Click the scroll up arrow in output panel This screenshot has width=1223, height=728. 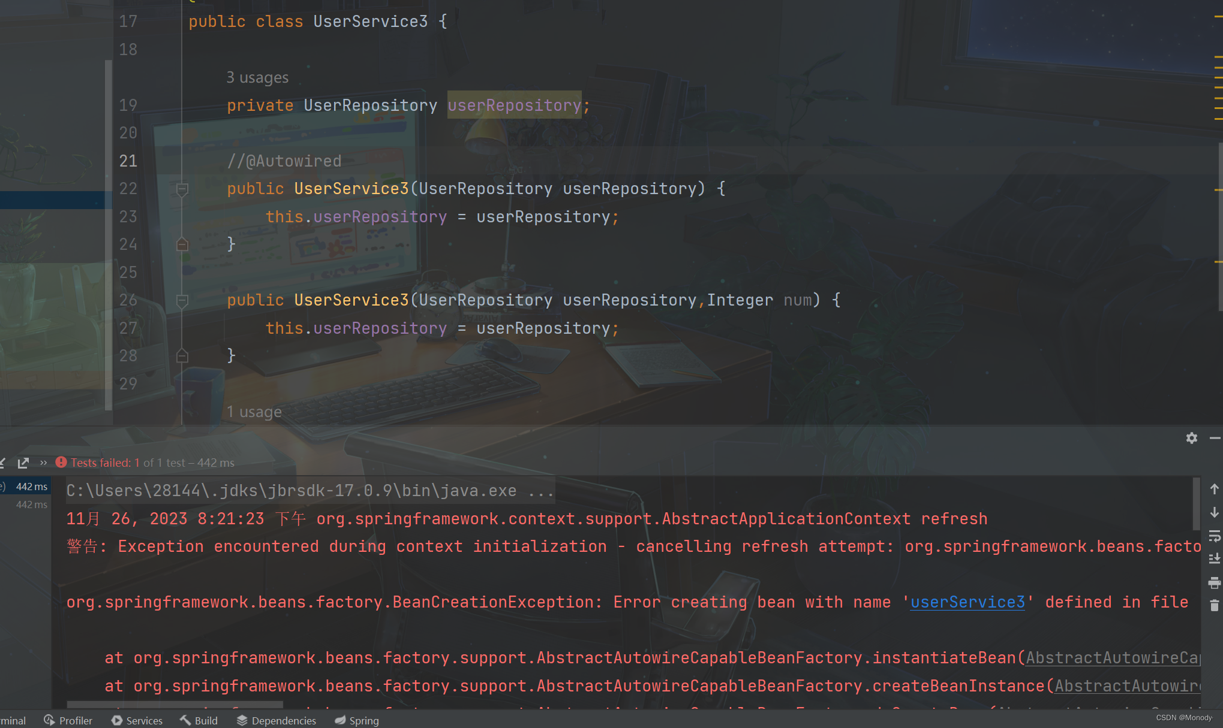(x=1213, y=490)
